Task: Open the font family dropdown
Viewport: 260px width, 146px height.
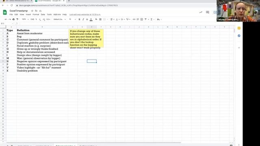Action: point(60,19)
